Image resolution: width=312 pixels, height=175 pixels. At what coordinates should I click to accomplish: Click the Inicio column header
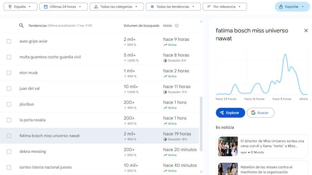point(168,26)
